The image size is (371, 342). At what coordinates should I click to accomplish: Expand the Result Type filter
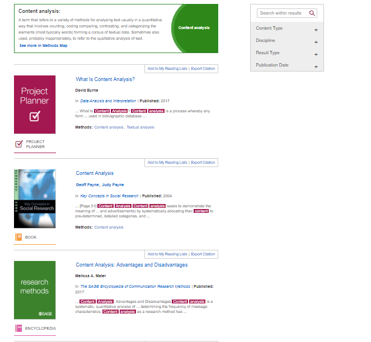(x=316, y=53)
